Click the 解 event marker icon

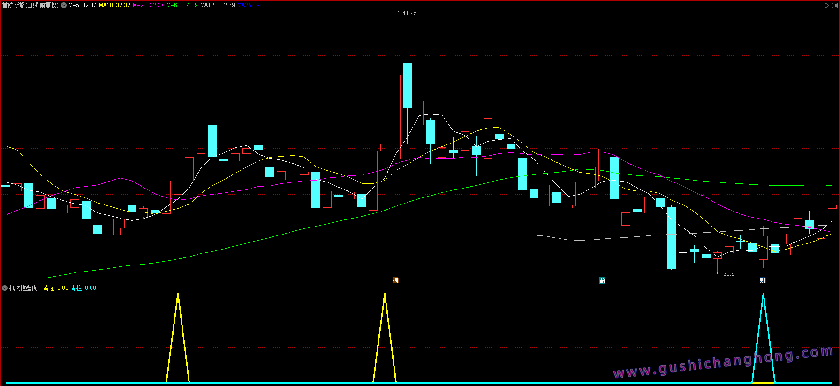point(602,280)
